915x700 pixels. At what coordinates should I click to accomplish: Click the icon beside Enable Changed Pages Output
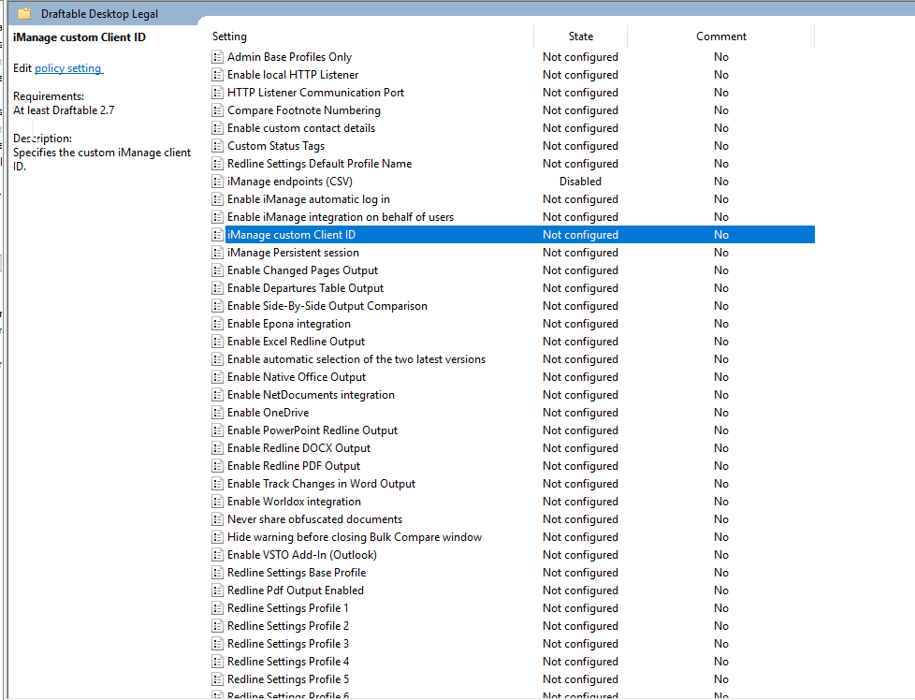click(217, 270)
